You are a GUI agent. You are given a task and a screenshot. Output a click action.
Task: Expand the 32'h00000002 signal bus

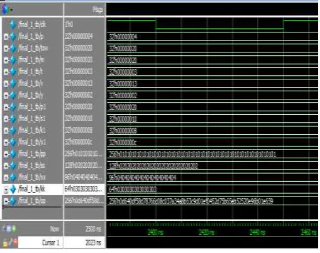[x=6, y=95]
